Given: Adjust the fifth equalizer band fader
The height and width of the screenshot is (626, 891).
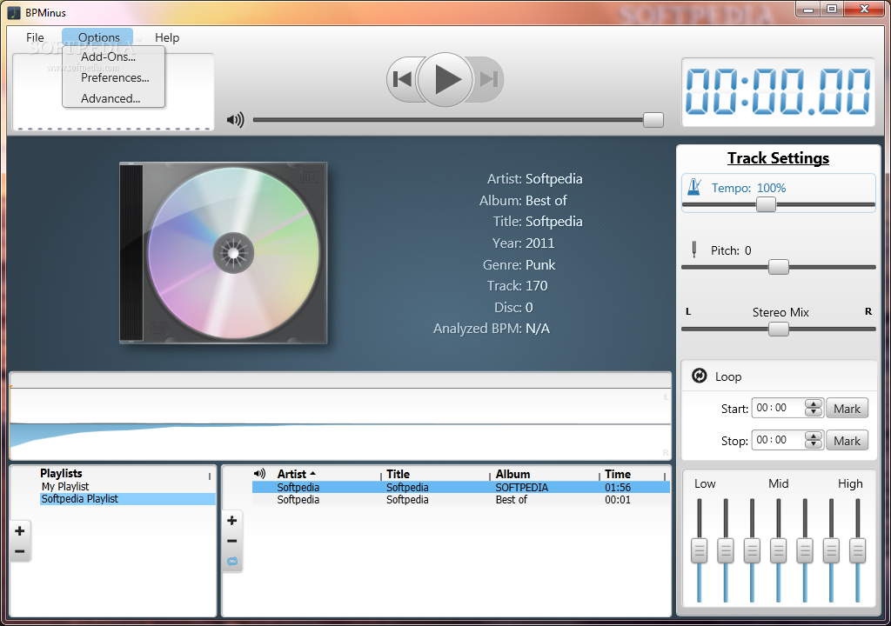Looking at the screenshot, I should pyautogui.click(x=805, y=550).
